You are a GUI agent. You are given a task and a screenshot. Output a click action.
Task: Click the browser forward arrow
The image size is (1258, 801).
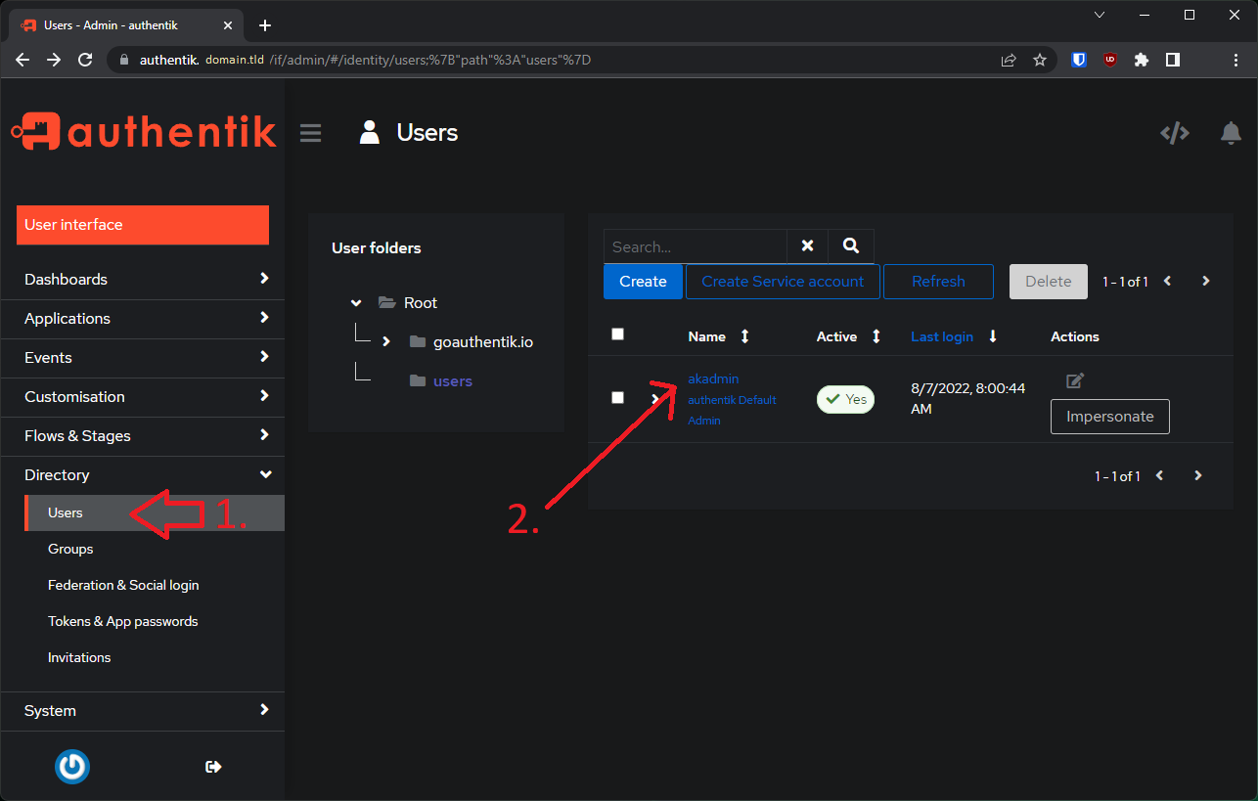54,60
